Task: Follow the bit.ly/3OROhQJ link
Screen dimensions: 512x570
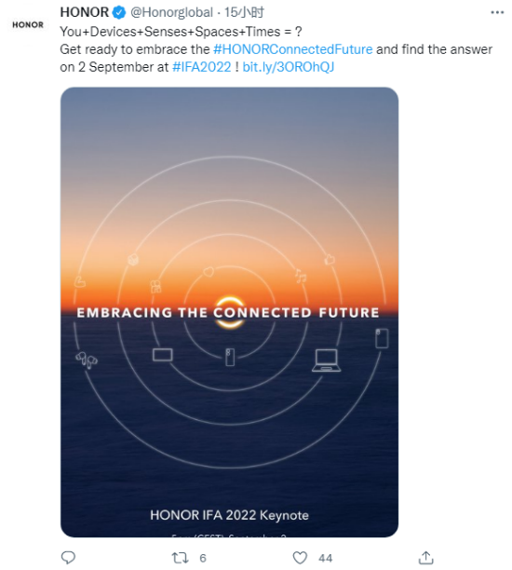Action: (x=289, y=67)
